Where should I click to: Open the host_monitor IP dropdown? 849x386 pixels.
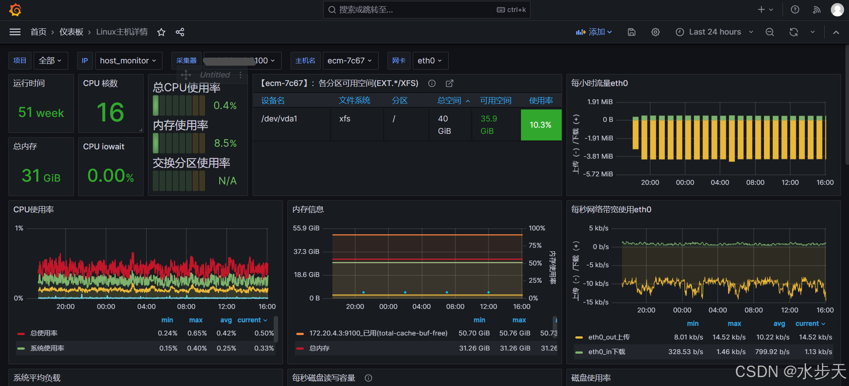[x=128, y=61]
